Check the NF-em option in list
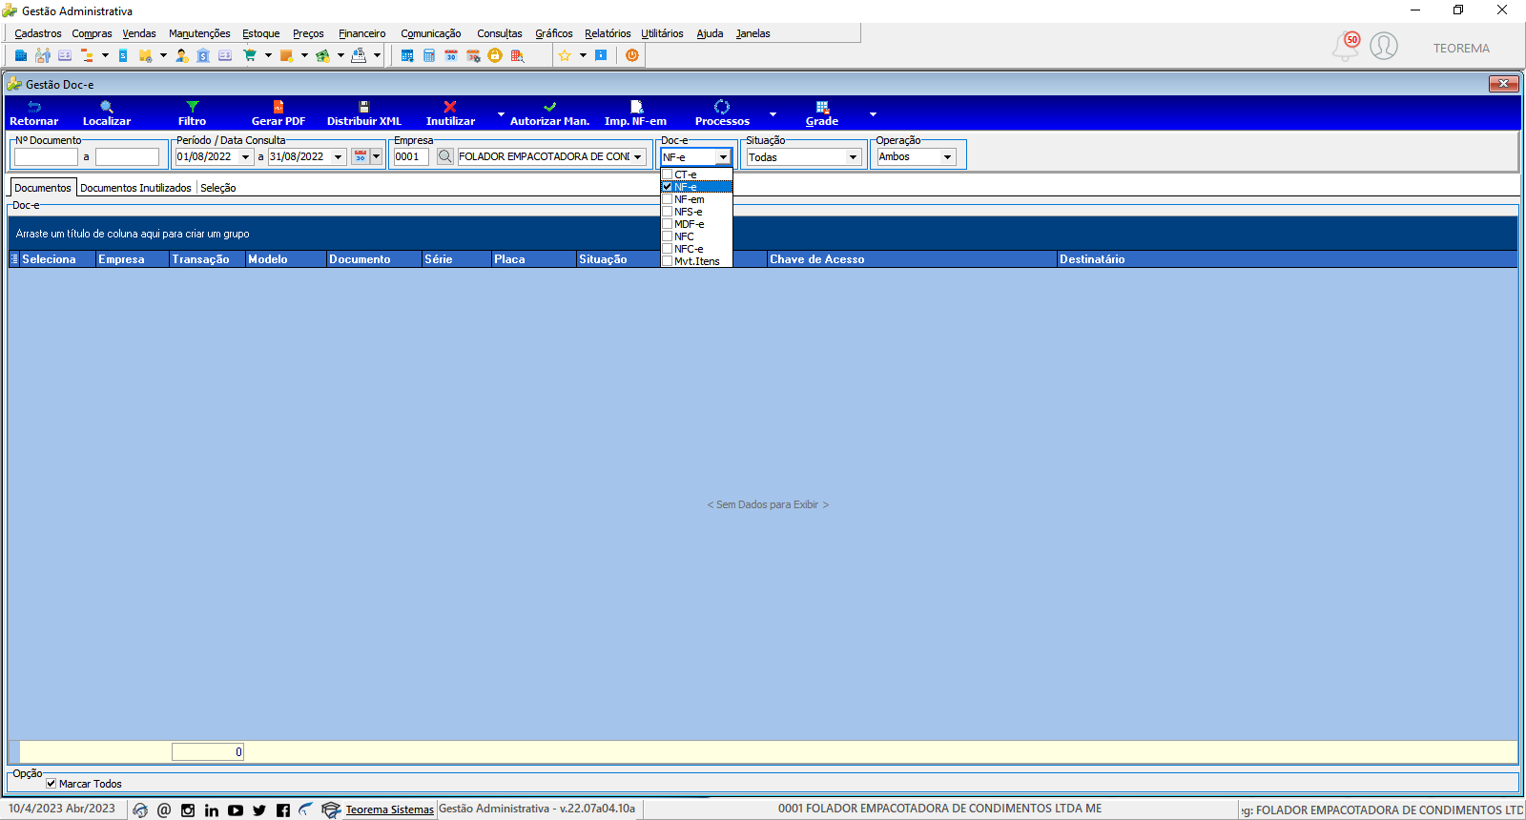 coord(668,199)
